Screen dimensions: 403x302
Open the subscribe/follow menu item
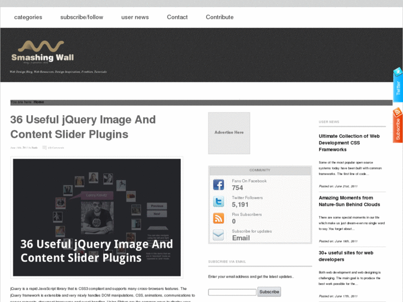[81, 17]
